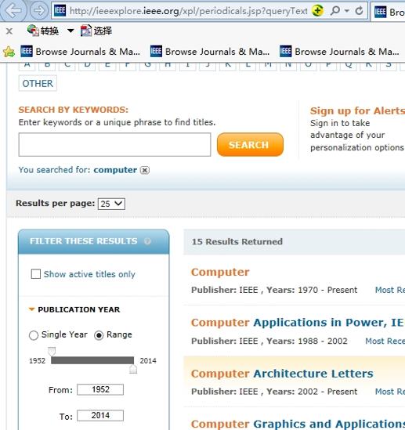The image size is (405, 430).
Task: Click the orange SEARCH button
Action: (x=250, y=145)
